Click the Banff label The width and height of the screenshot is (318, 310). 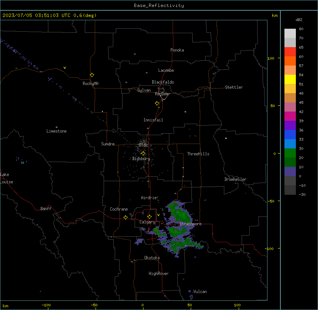(46, 209)
